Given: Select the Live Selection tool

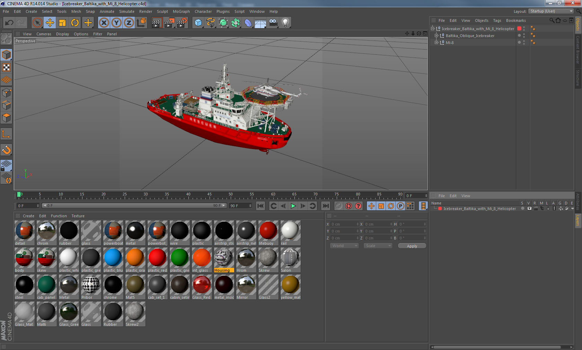Looking at the screenshot, I should (37, 23).
